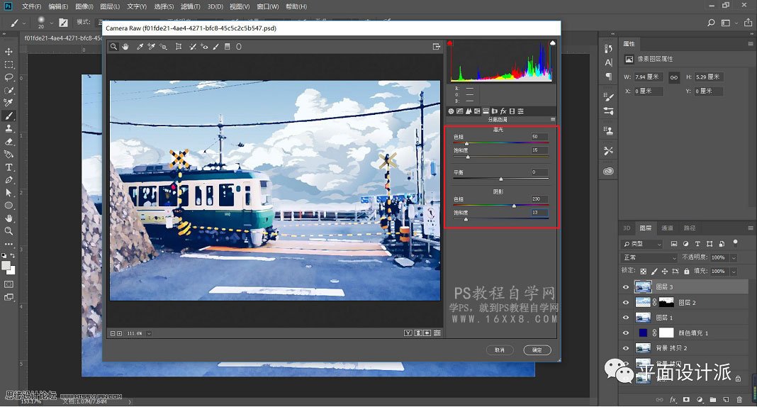Open the layer blend mode dropdown 正常
Screen dimensions: 757x407
click(650, 257)
